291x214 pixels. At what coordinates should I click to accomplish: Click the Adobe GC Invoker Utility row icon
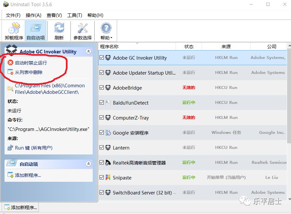pyautogui.click(x=108, y=58)
